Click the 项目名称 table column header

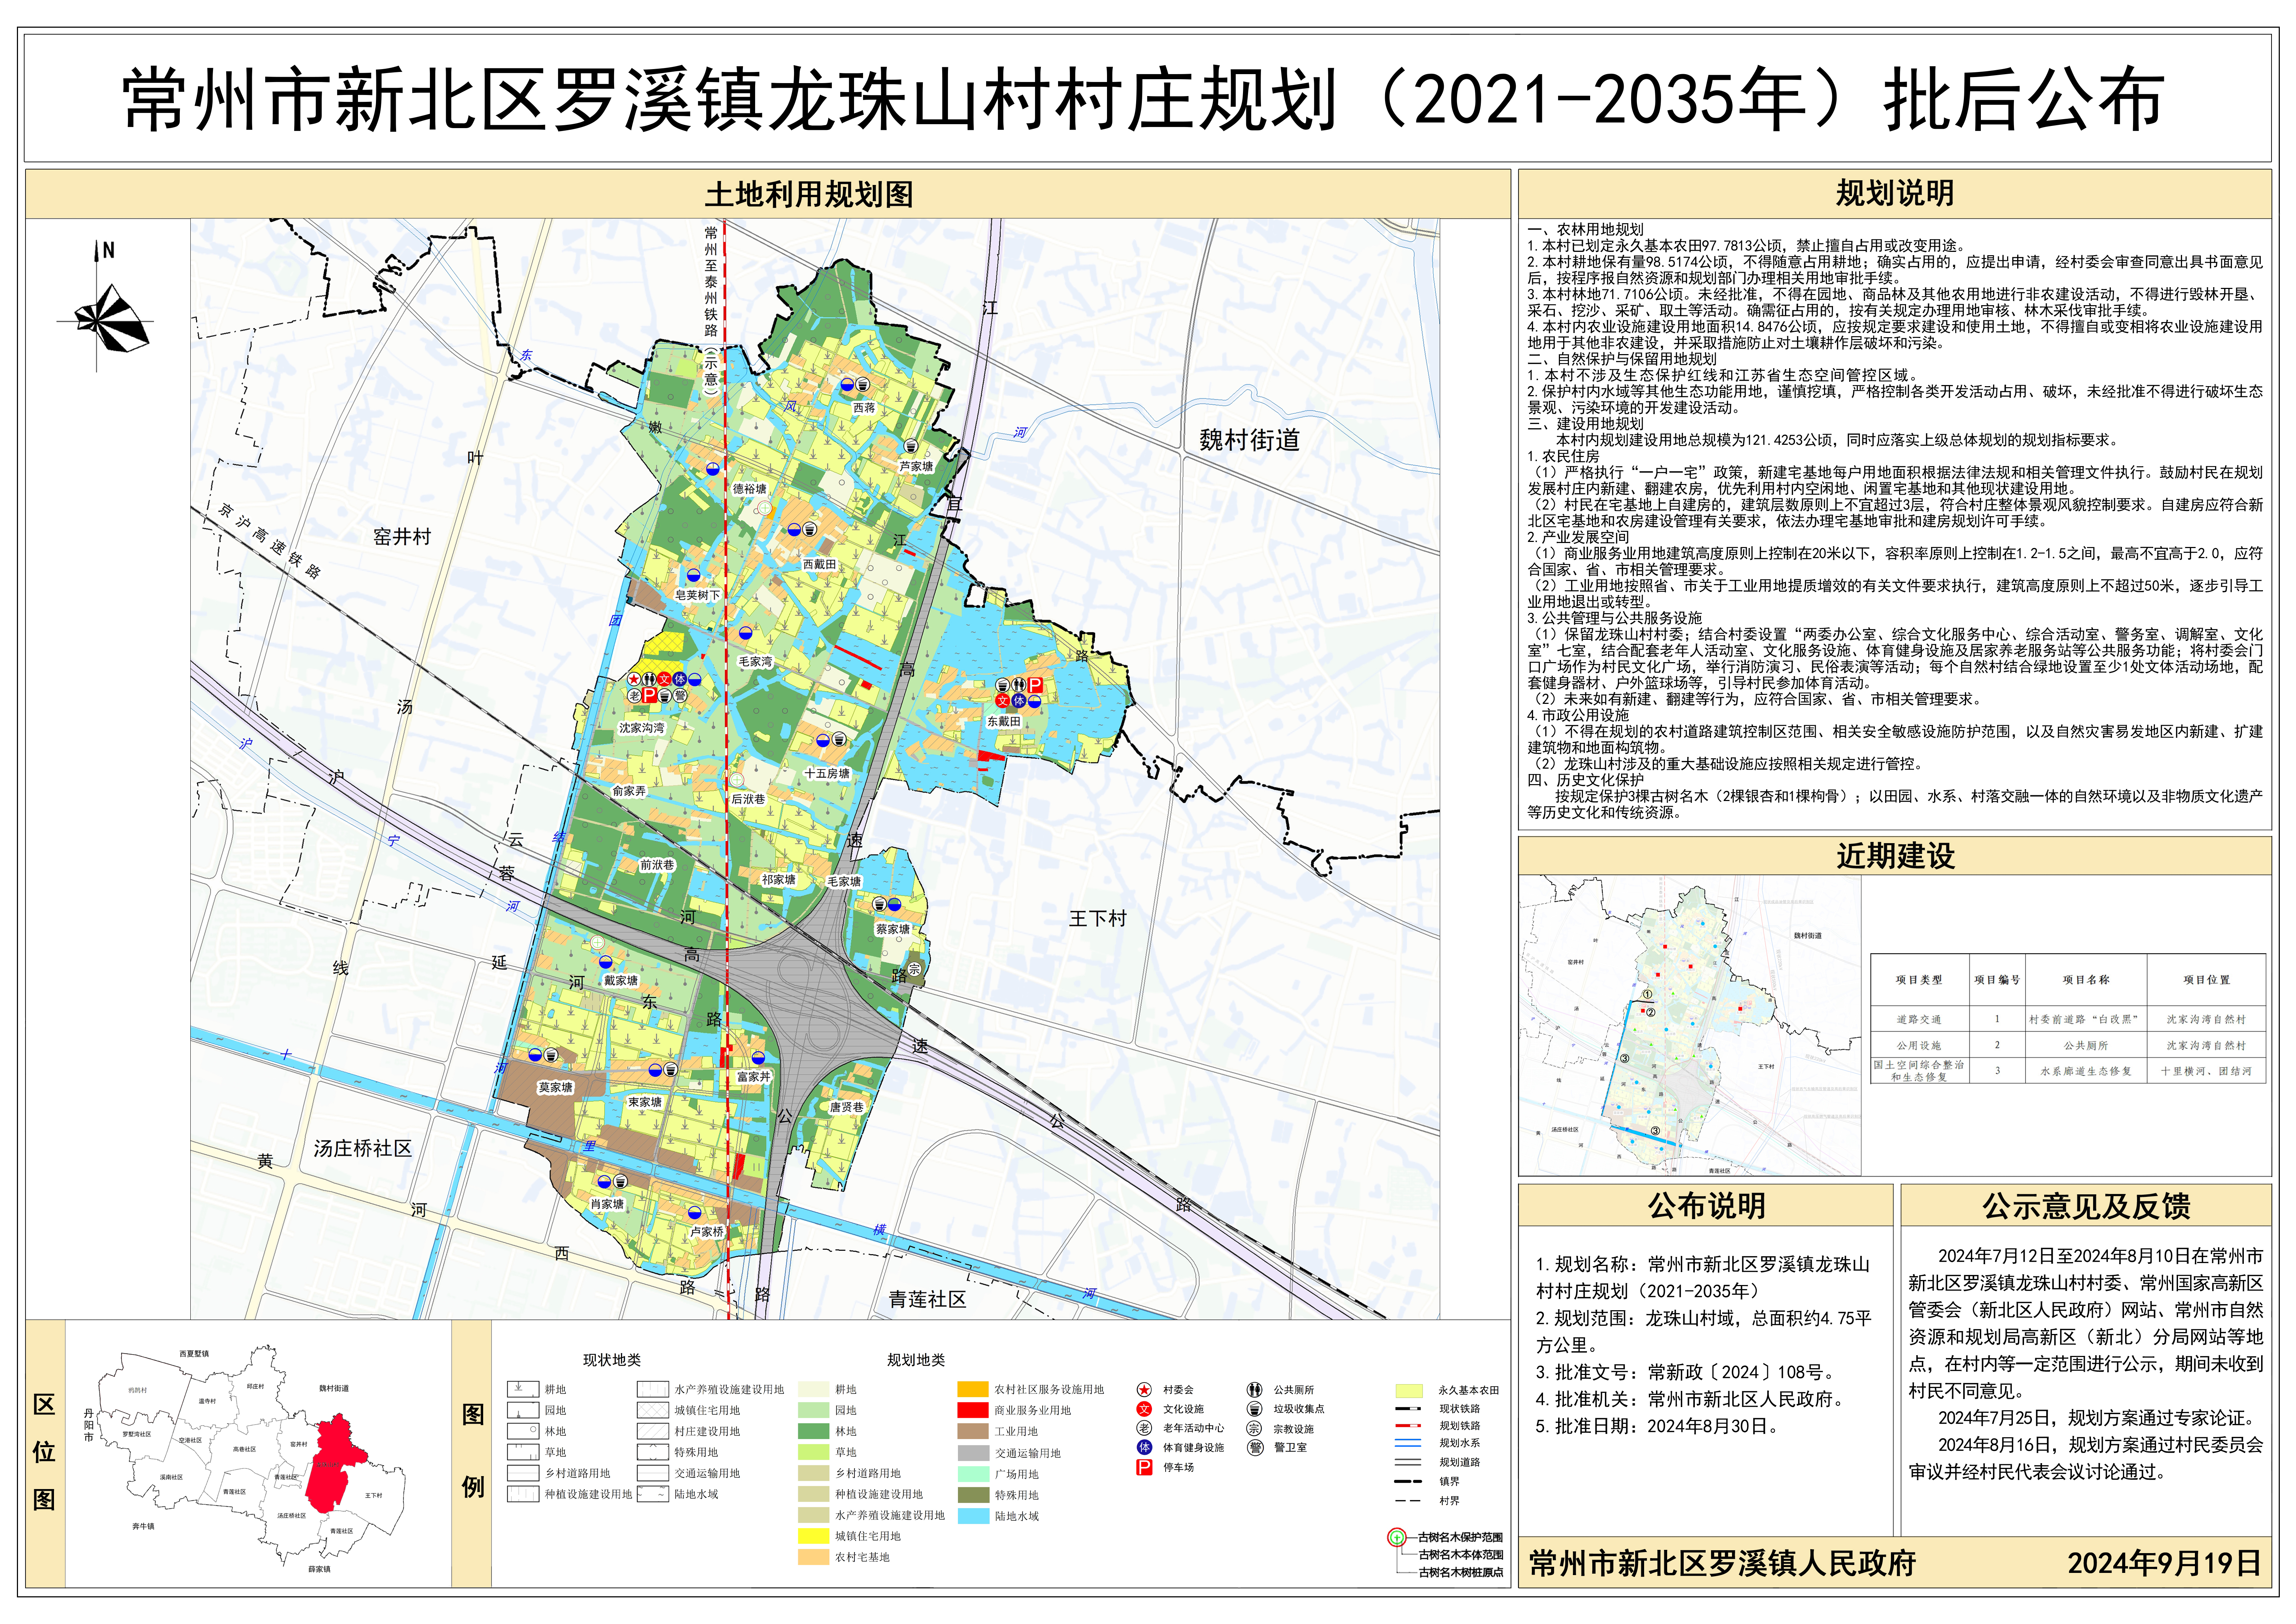[x=2086, y=980]
